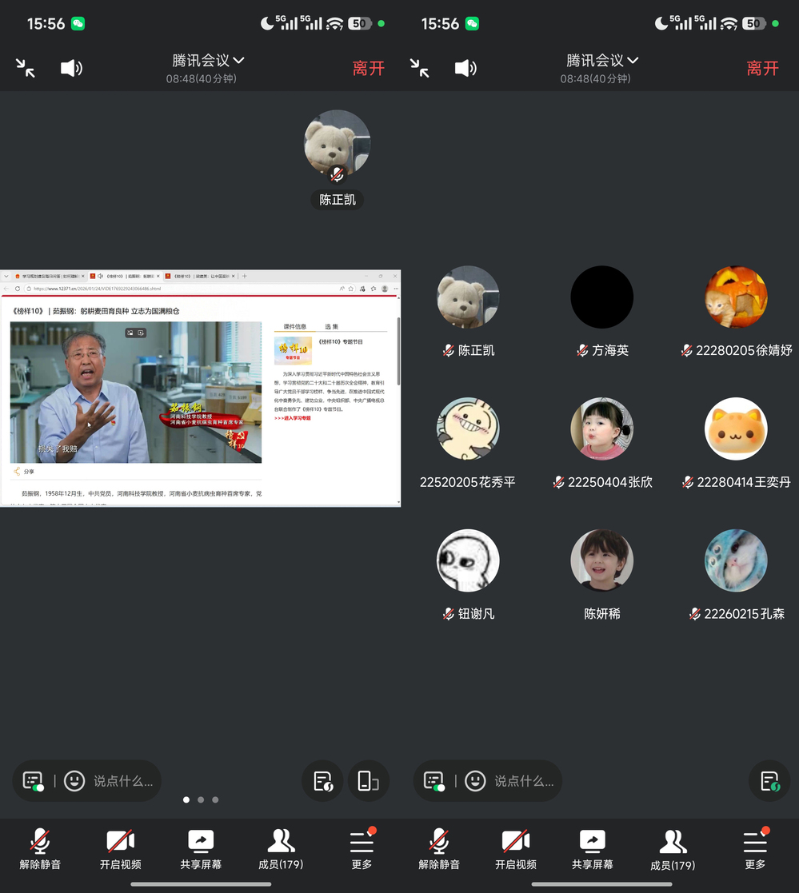Image resolution: width=799 pixels, height=893 pixels.
Task: Open the 进入学习专题 link
Action: pos(293,418)
